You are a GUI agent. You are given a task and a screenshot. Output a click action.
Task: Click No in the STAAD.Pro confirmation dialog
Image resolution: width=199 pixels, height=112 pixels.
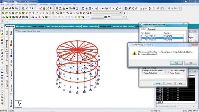click(x=191, y=63)
